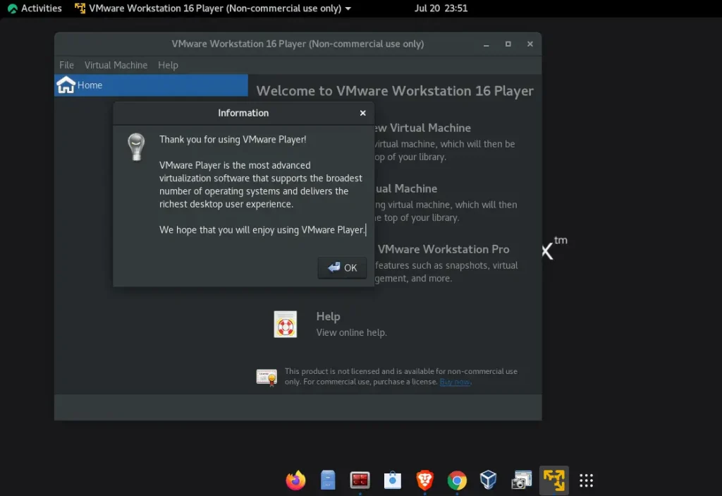Screen dimensions: 722x496
Task: Open the Help menu
Action: coord(168,65)
